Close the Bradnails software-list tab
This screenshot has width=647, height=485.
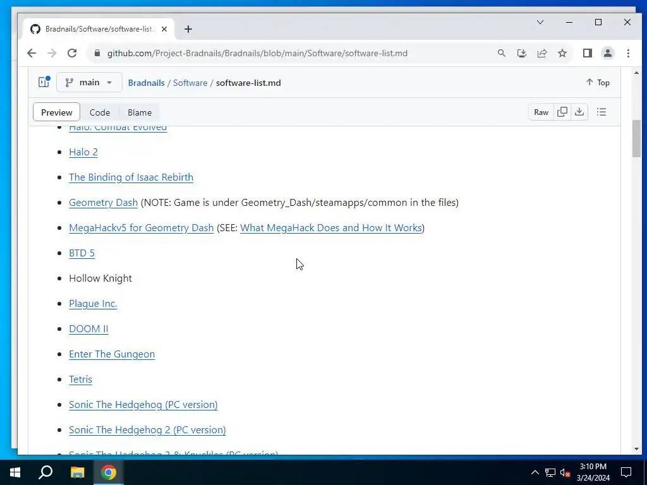point(164,29)
